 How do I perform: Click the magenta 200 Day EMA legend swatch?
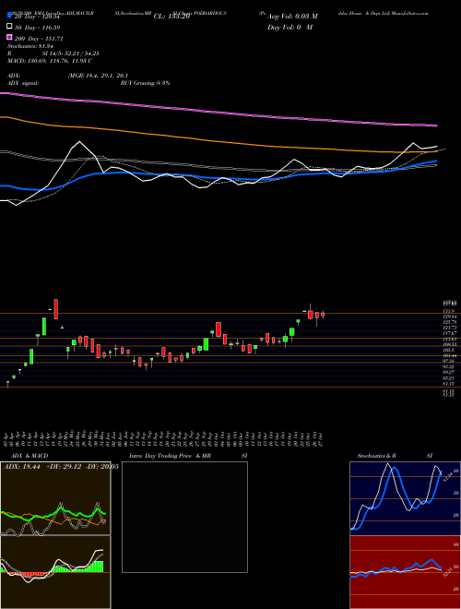[x=9, y=37]
